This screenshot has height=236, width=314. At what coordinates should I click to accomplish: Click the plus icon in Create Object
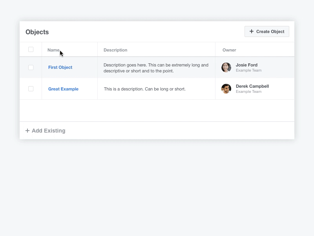click(252, 31)
